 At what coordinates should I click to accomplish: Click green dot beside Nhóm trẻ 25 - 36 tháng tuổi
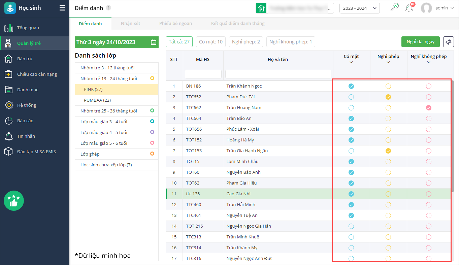[x=152, y=110]
